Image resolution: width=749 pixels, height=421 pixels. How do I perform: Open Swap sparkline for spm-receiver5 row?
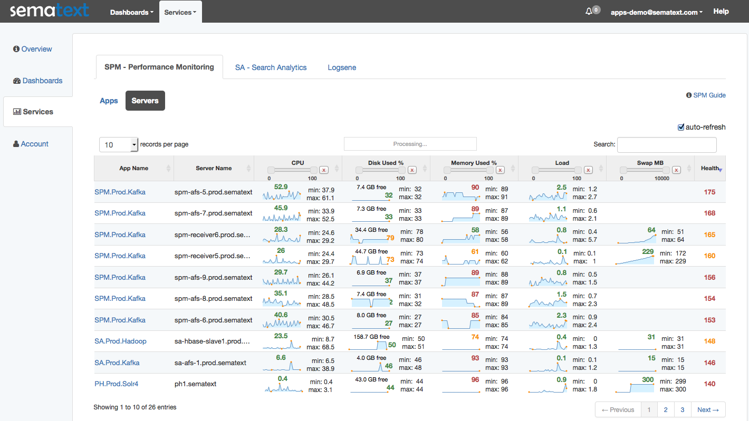[635, 260]
